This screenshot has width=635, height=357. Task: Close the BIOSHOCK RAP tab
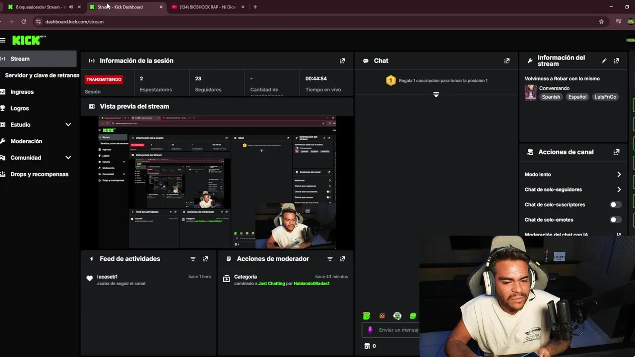243,7
